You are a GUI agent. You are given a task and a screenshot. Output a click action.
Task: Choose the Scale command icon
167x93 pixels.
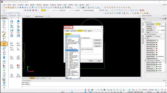point(18,26)
